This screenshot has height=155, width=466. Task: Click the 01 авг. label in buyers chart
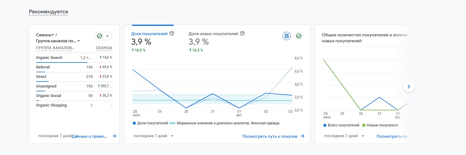tap(239, 113)
